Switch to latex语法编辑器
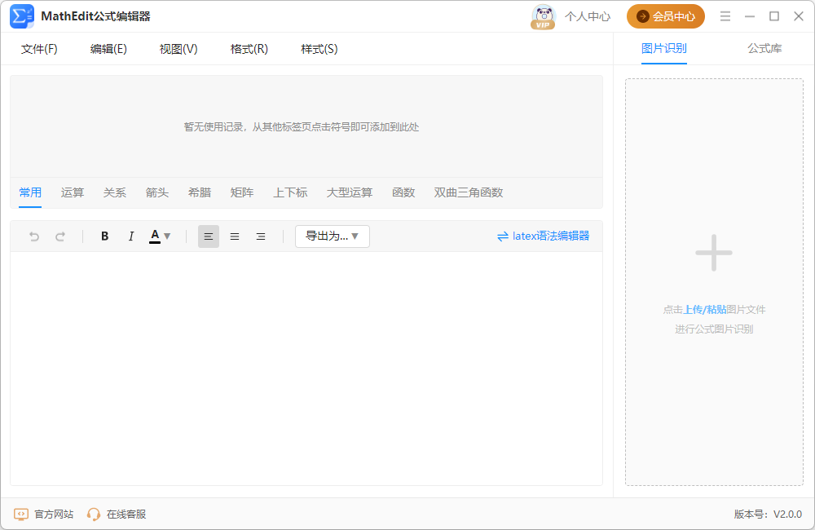The image size is (815, 530). click(x=543, y=236)
